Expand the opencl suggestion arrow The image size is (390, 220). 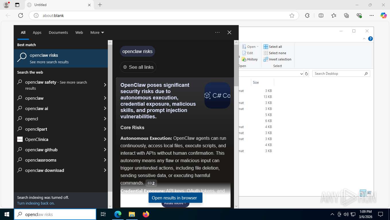point(105,119)
